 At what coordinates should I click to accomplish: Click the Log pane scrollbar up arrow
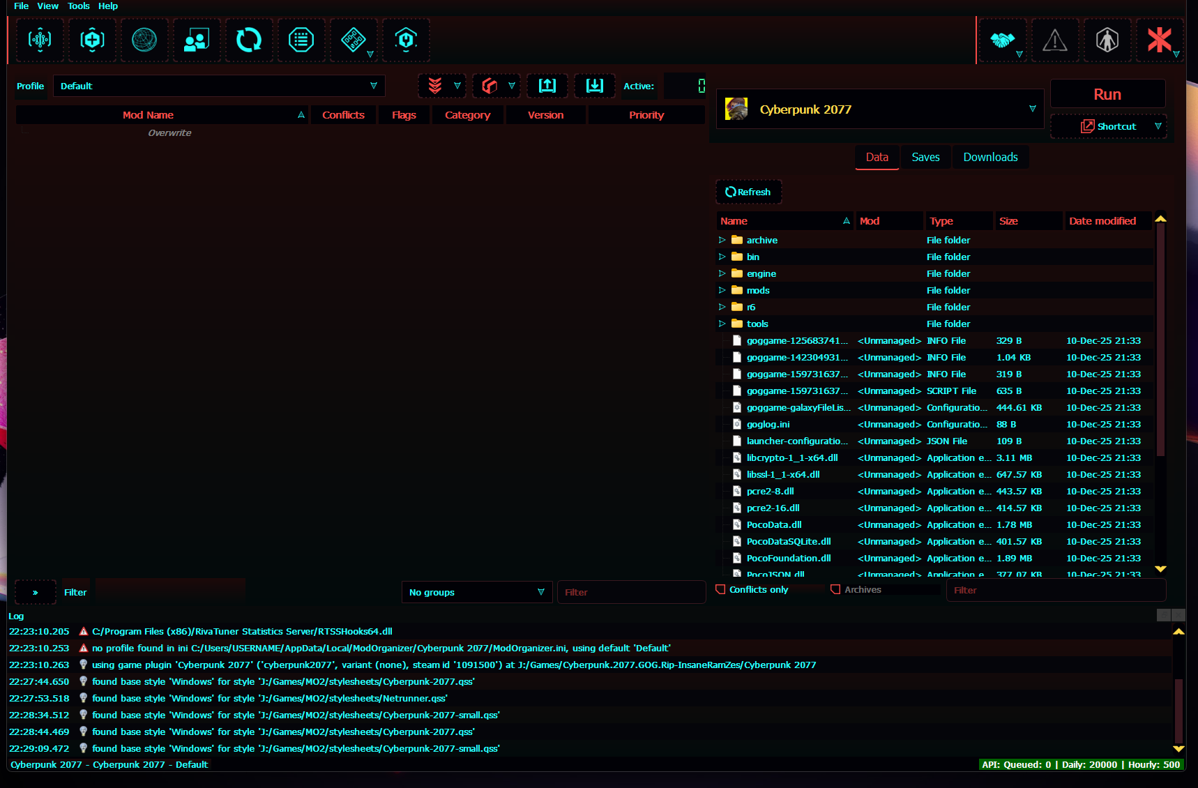[1178, 632]
